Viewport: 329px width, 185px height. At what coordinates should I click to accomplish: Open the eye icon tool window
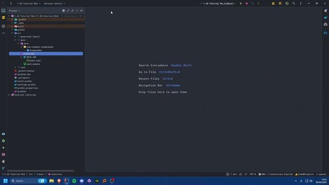[4, 134]
